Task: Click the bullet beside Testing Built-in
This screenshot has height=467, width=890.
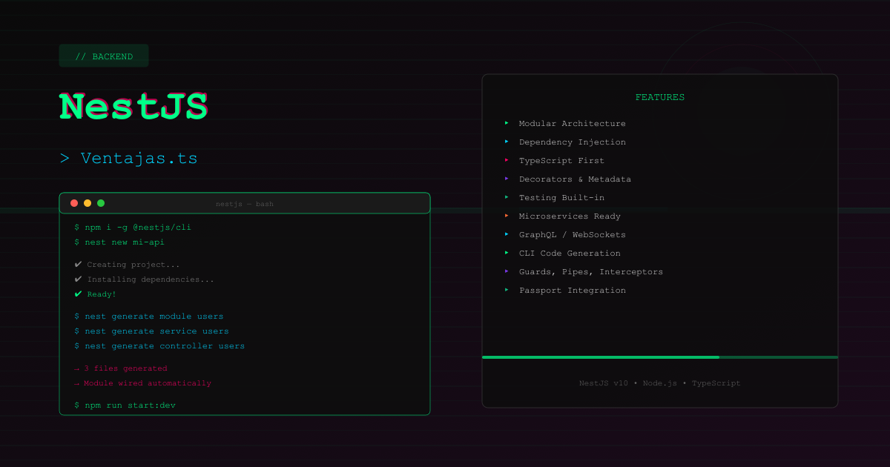Action: pos(507,197)
